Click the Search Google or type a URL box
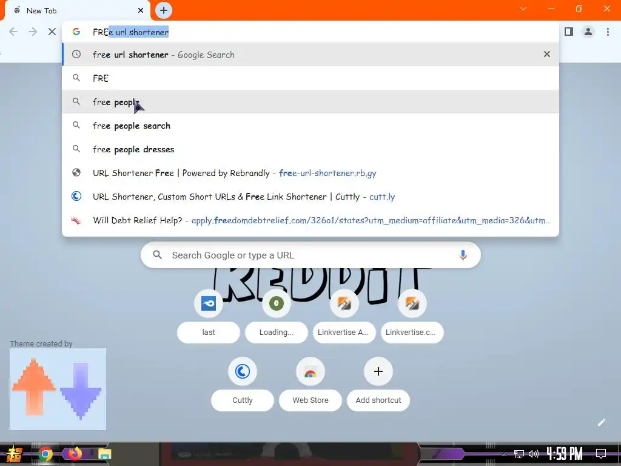621x466 pixels. 310,255
